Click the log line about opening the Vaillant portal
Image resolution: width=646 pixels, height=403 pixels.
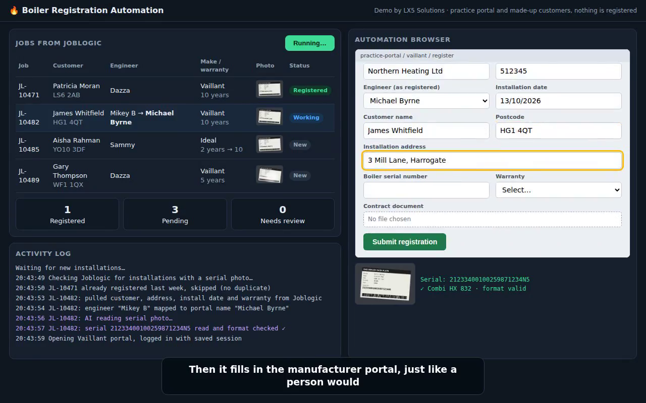[129, 339]
